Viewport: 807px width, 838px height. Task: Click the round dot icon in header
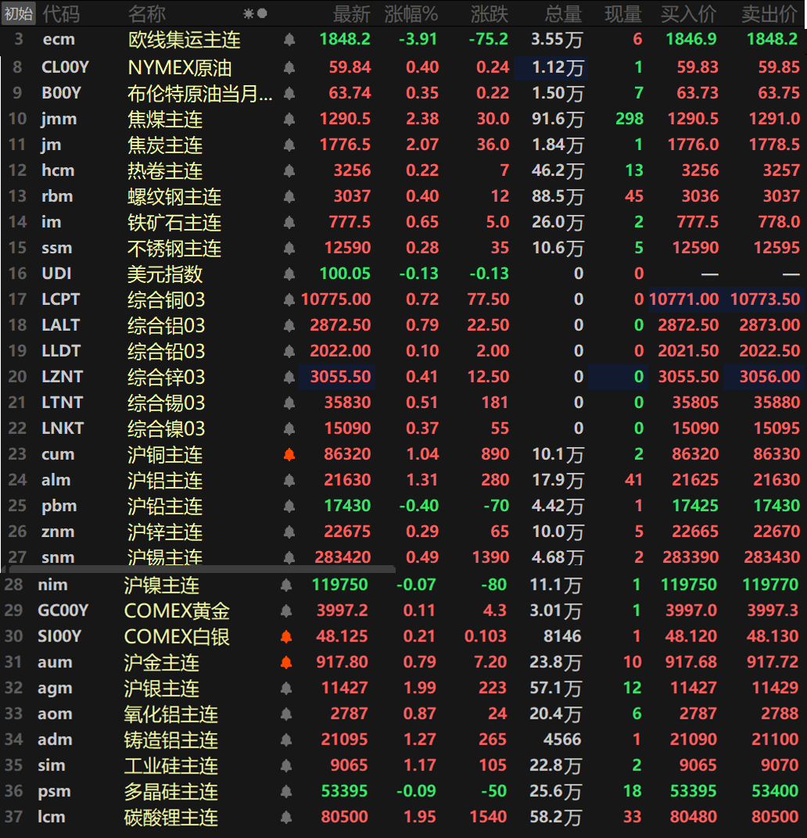pyautogui.click(x=262, y=13)
